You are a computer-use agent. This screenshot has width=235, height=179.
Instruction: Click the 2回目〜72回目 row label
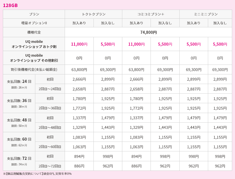point(50,166)
